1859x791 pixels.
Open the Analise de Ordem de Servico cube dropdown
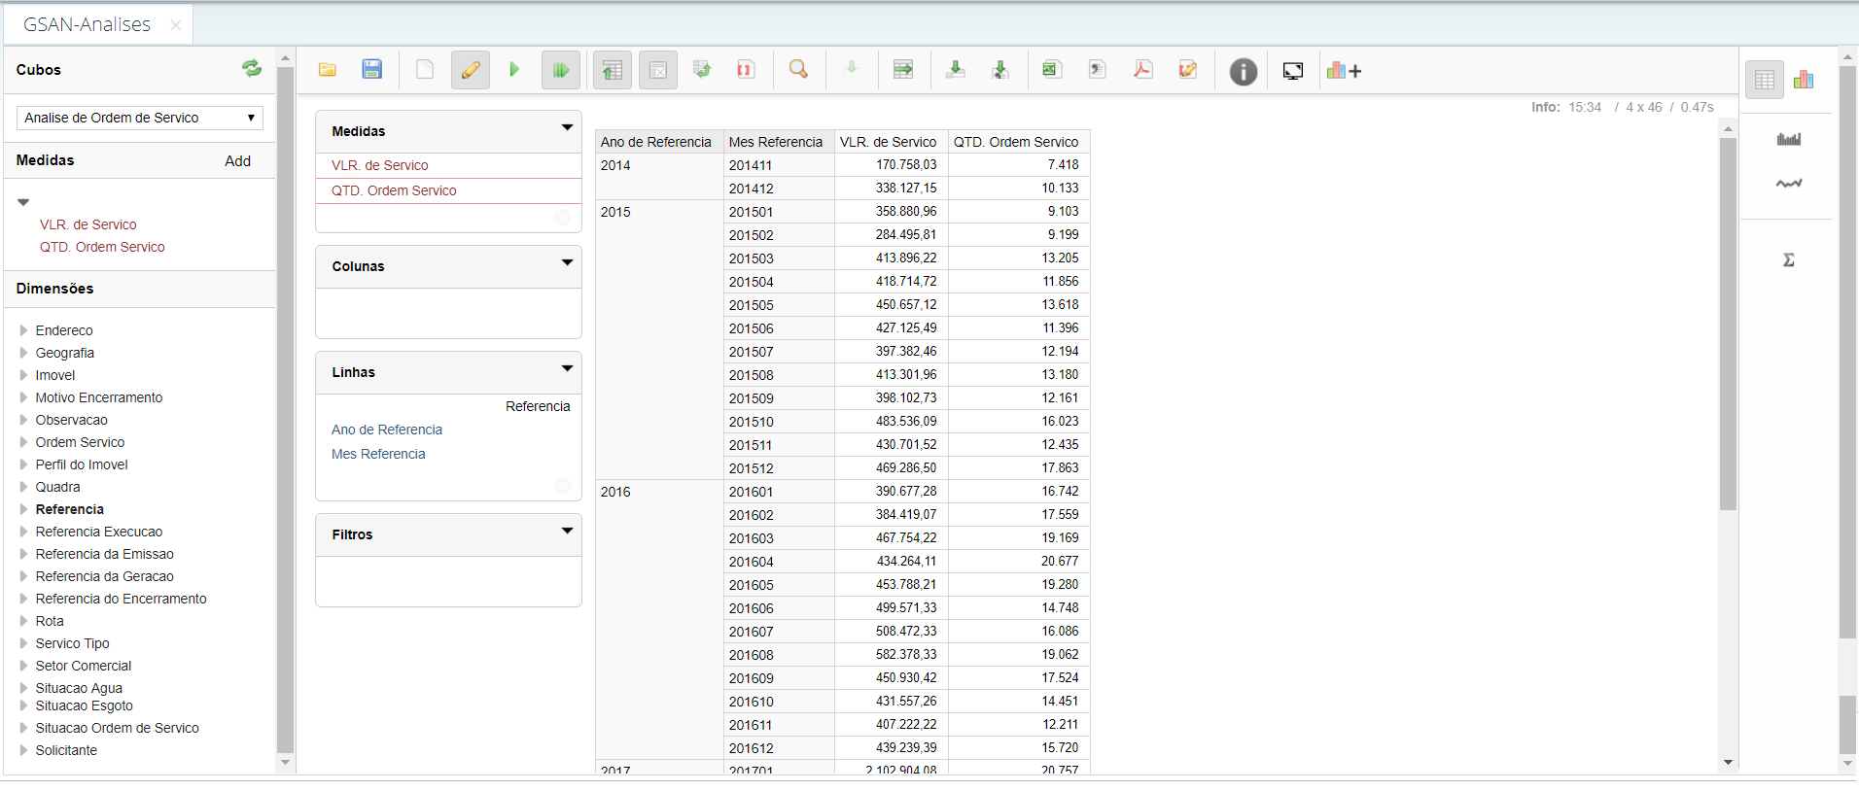coord(140,118)
